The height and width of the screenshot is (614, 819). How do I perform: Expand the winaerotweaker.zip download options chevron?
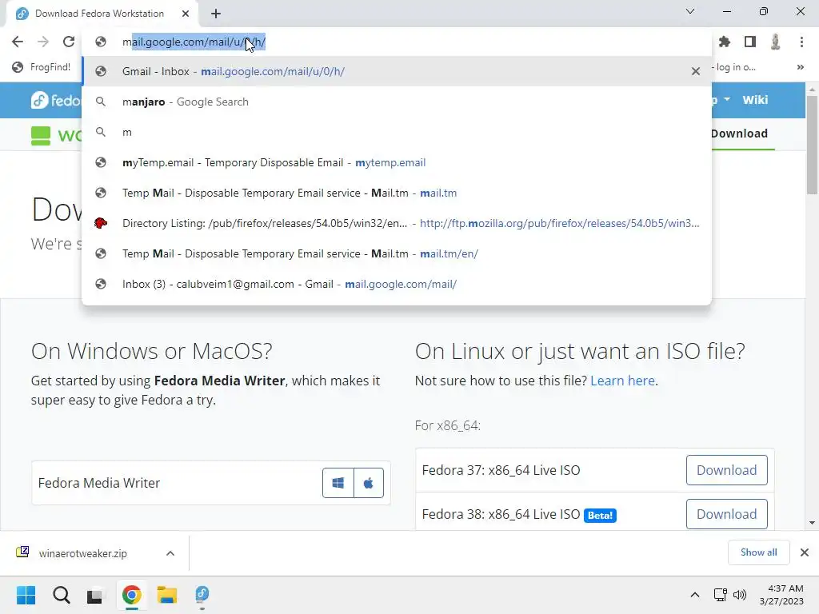(170, 553)
